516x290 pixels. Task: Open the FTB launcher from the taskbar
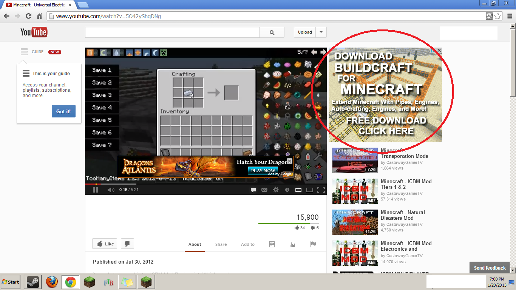coord(108,282)
